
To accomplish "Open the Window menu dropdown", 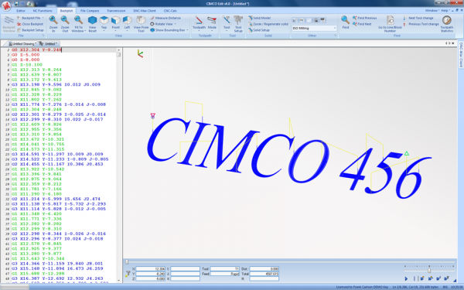I will tap(432, 11).
